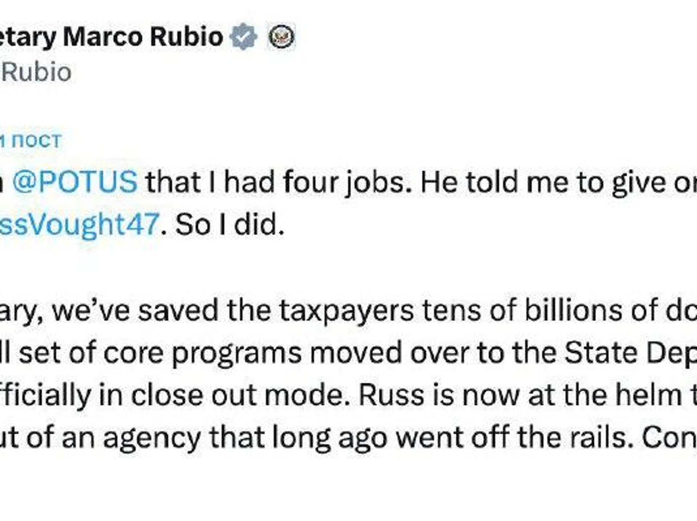Click the word "officially" fragment in tweet
The width and height of the screenshot is (697, 521).
45,395
